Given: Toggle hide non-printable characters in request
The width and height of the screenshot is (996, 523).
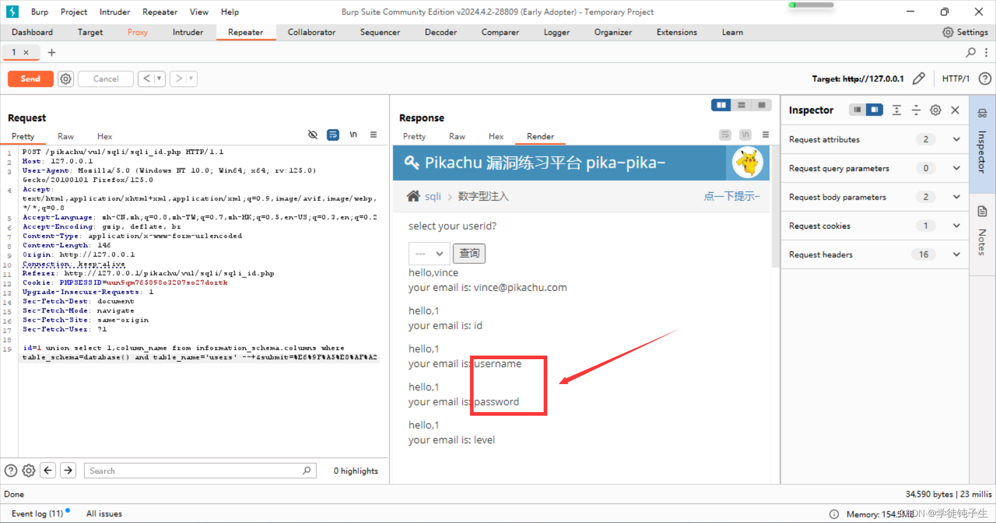Looking at the screenshot, I should tap(312, 135).
